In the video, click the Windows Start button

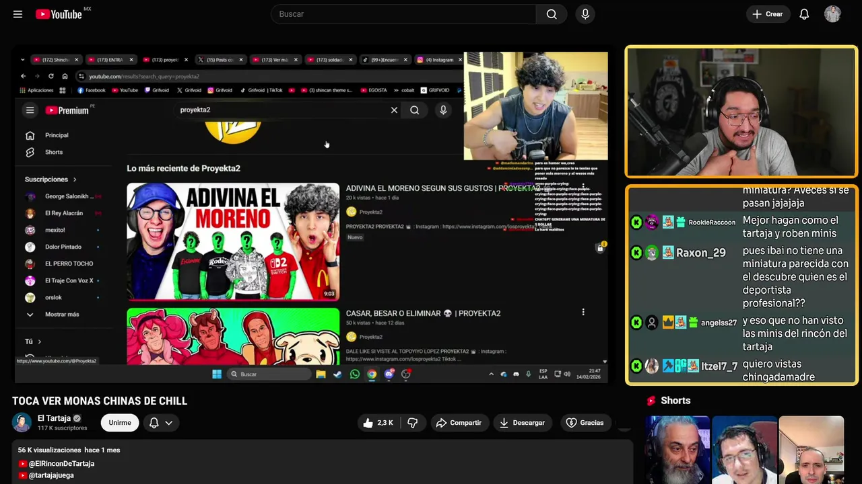pos(217,374)
